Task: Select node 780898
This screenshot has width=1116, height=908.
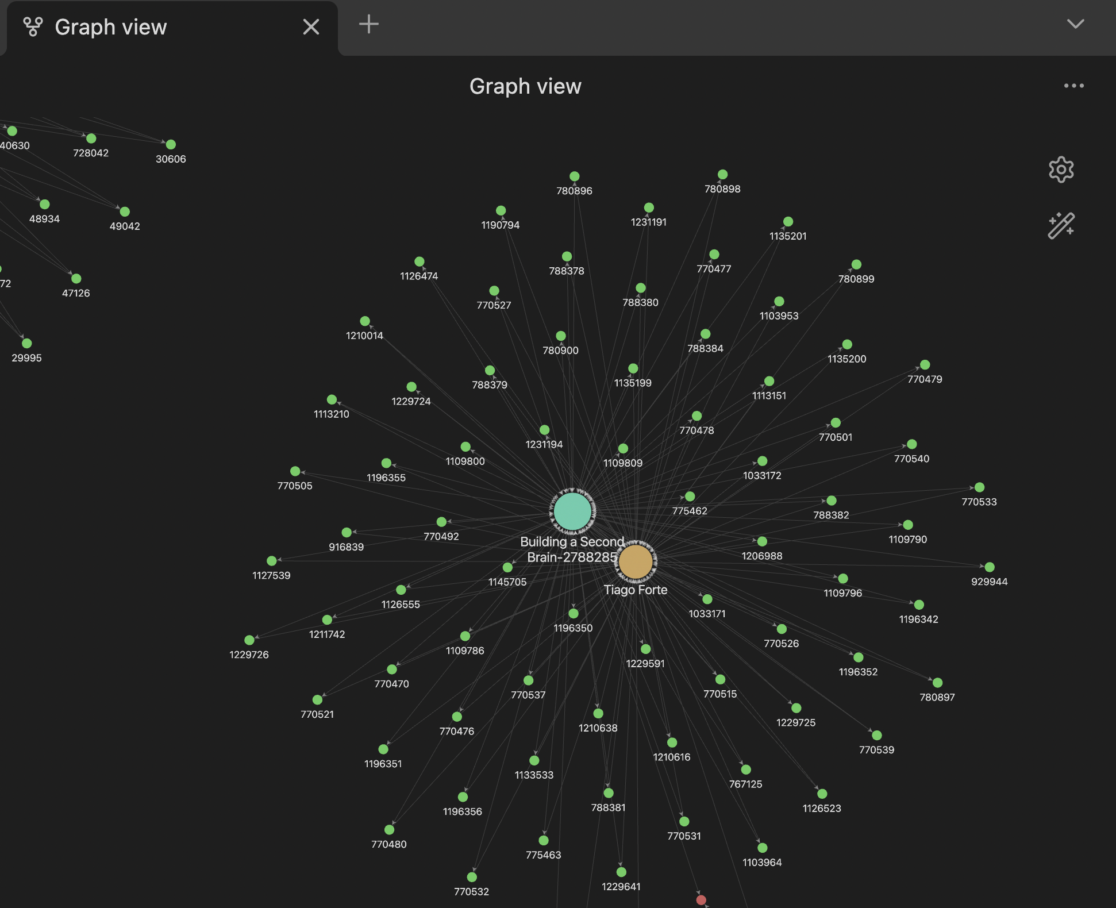Action: (x=722, y=175)
